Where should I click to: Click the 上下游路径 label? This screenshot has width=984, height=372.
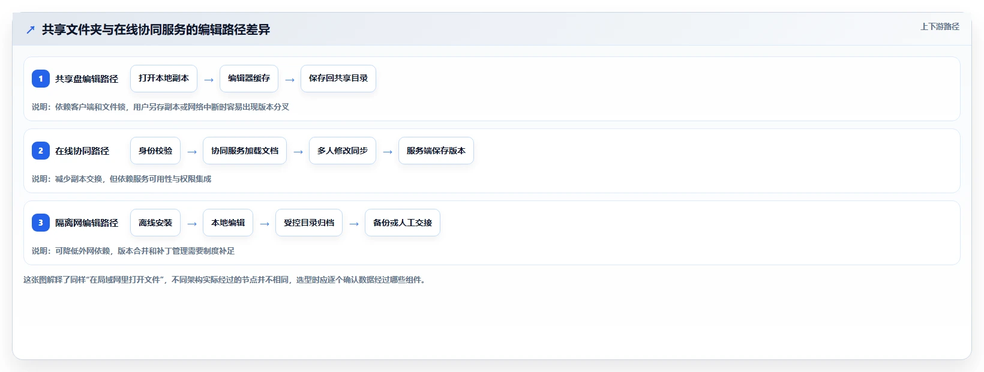click(x=940, y=26)
